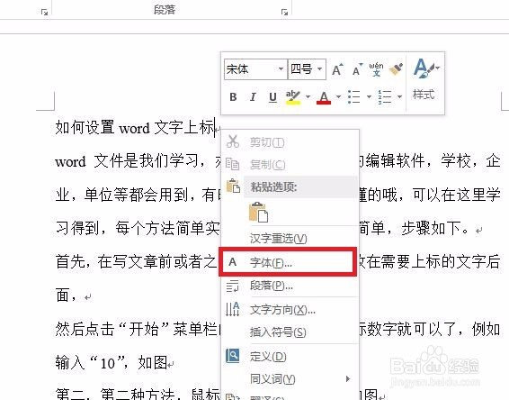This screenshot has width=509, height=400.
Task: Open the font name 宋体 dropdown
Action: (281, 69)
